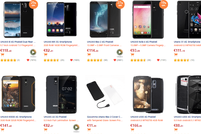The height and width of the screenshot is (134, 201).
Task: Favorite the UHANS MX 3G Smartphone heart
Action: point(72,60)
